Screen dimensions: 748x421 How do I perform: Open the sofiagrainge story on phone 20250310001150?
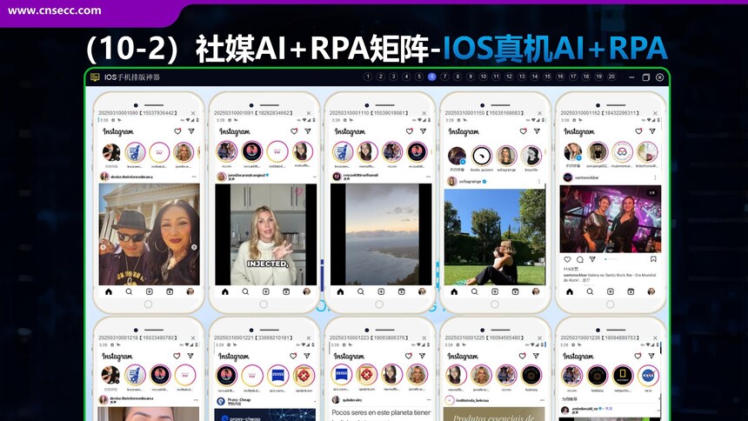tap(506, 156)
